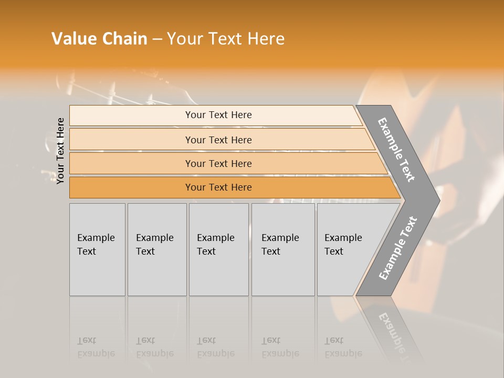Click the darkest orange Your Text Here bar
Viewport: 504px width, 378px height.
click(x=218, y=187)
